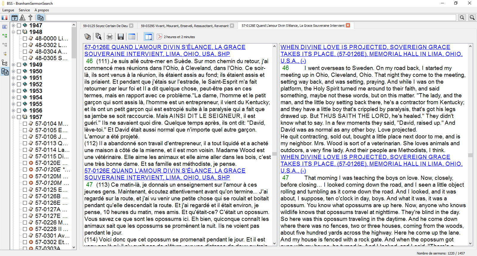
Task: Check the 1950 year checkbox
Action: 19,71
